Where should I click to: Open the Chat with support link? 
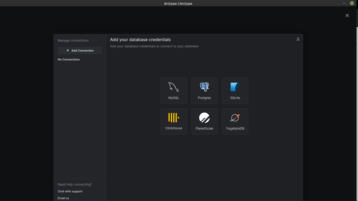click(70, 191)
